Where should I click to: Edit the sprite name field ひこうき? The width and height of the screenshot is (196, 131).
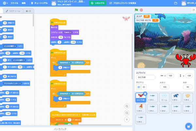pyautogui.click(x=146, y=77)
